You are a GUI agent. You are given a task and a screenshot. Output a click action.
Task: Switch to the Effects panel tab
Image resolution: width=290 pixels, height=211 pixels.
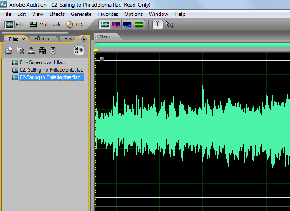pos(41,39)
